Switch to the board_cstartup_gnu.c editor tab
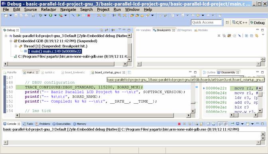 point(108,73)
